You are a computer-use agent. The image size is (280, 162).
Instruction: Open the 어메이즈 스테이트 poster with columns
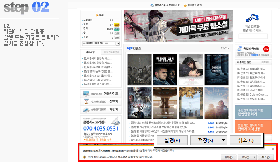click(x=216, y=70)
